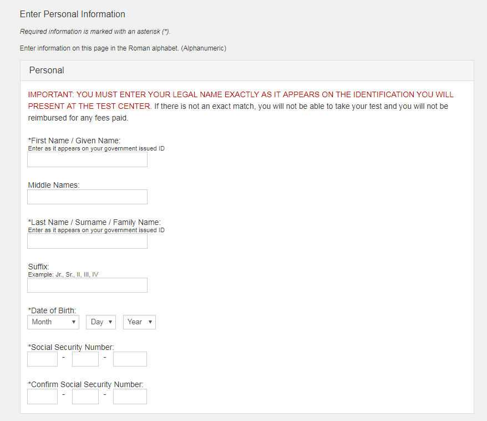Select last Confirm Social Security Number box
The height and width of the screenshot is (421, 487).
pos(130,397)
